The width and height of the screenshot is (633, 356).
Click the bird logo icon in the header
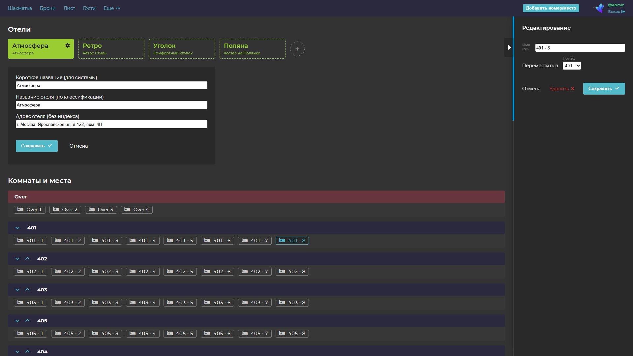click(x=599, y=8)
